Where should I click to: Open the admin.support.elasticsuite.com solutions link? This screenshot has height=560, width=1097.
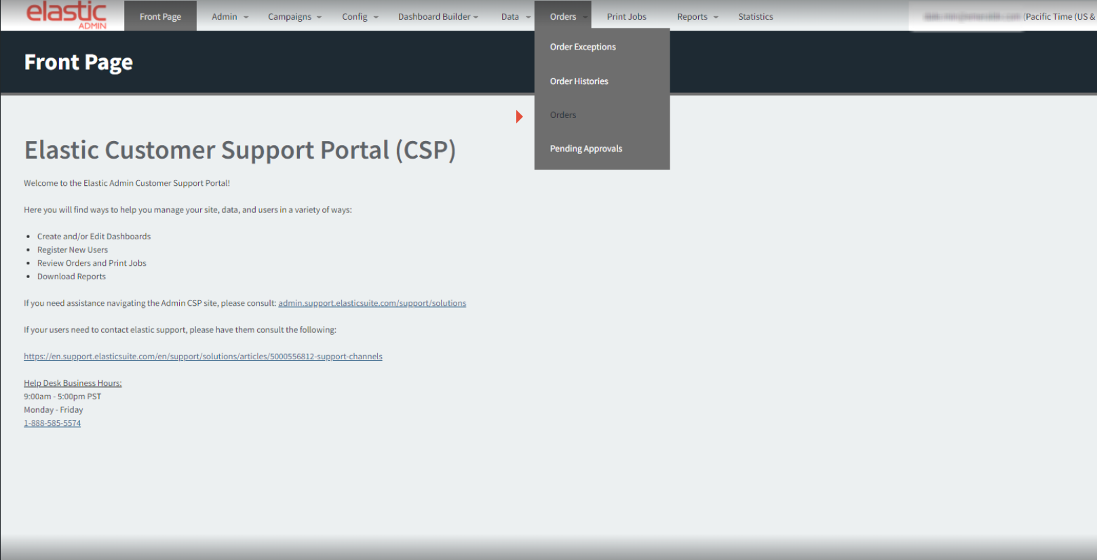click(372, 303)
